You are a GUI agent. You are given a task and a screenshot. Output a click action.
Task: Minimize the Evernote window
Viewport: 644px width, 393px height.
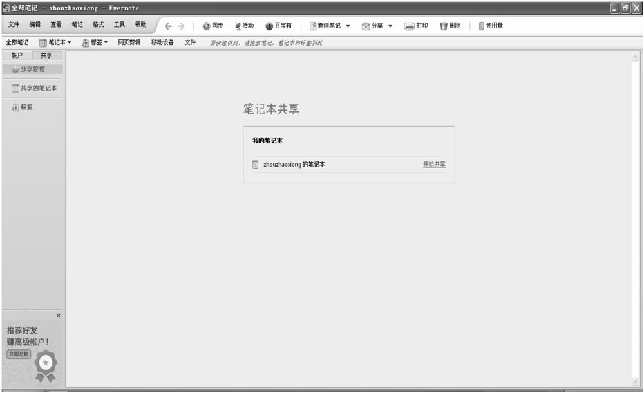pos(615,8)
